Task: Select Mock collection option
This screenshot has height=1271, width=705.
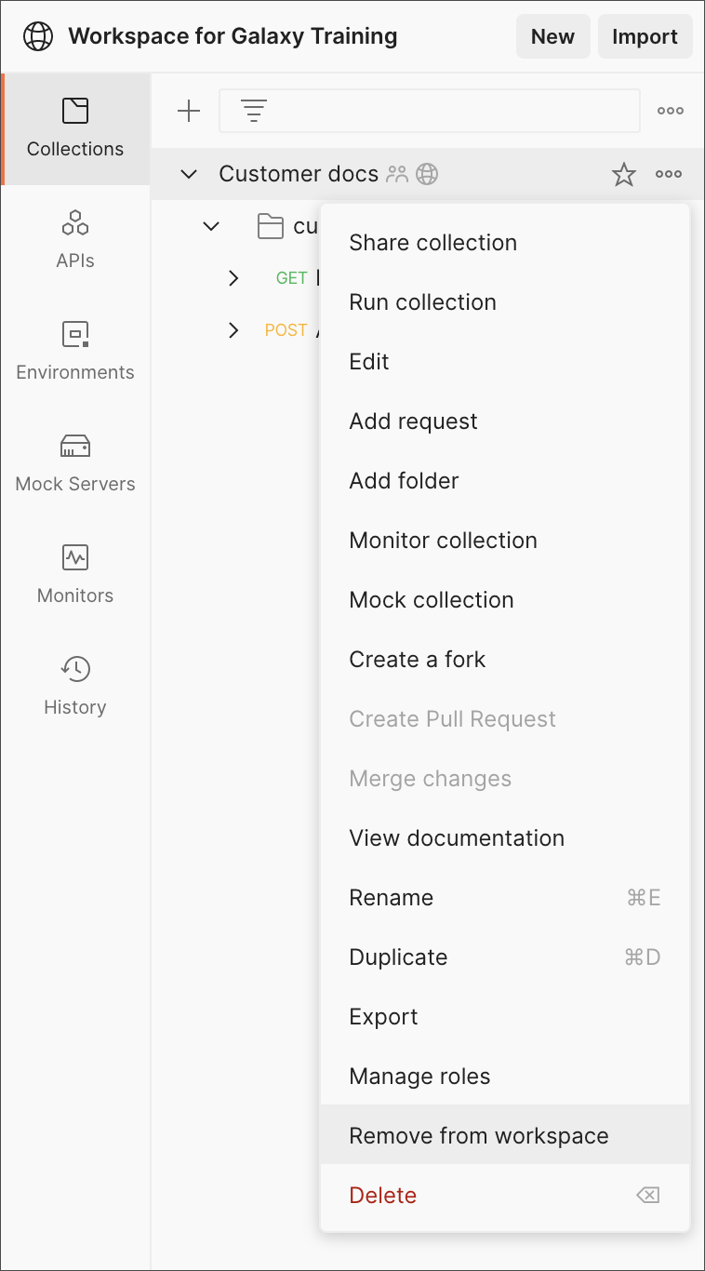Action: [505, 600]
